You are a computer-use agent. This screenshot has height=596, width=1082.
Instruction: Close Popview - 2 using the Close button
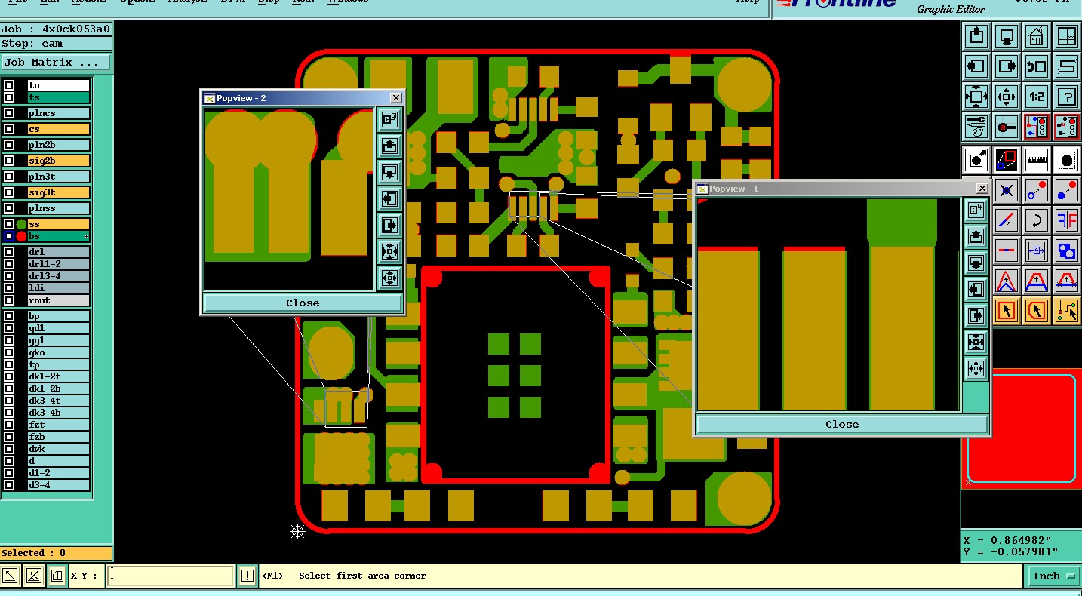[x=303, y=303]
